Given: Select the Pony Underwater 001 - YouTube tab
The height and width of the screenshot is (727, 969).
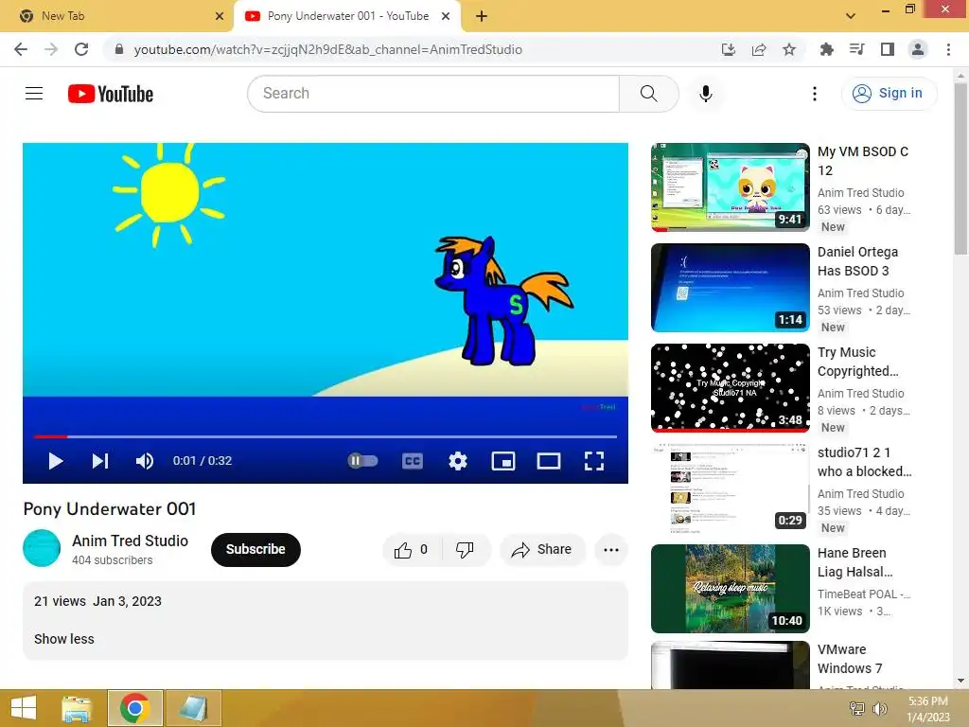Looking at the screenshot, I should tap(347, 16).
